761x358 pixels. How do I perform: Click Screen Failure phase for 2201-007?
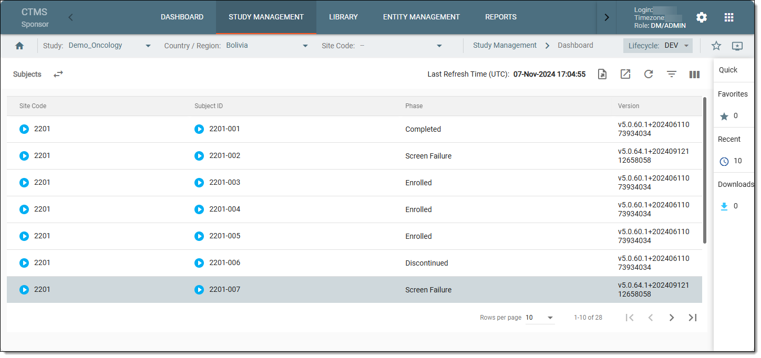(428, 290)
